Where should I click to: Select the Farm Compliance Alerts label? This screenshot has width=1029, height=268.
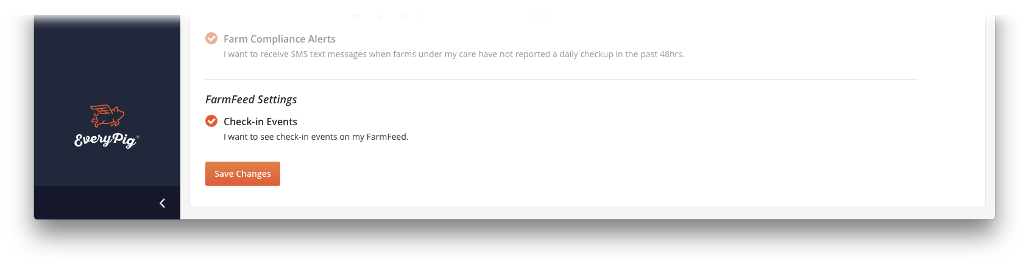[280, 39]
